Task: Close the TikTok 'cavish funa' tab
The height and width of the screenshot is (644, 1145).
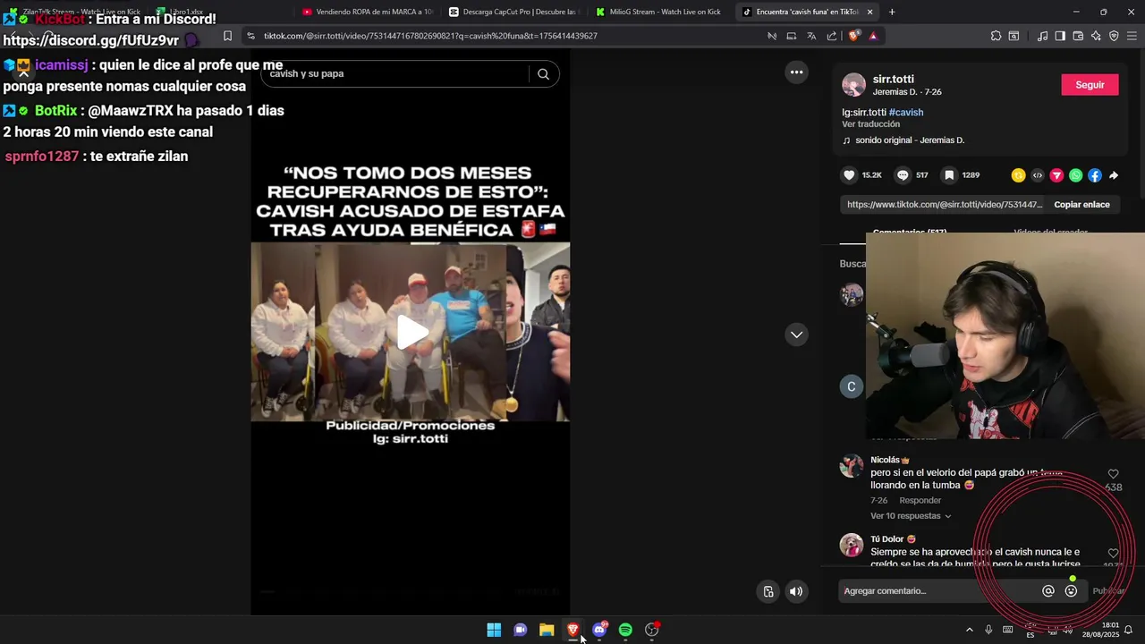Action: click(869, 12)
